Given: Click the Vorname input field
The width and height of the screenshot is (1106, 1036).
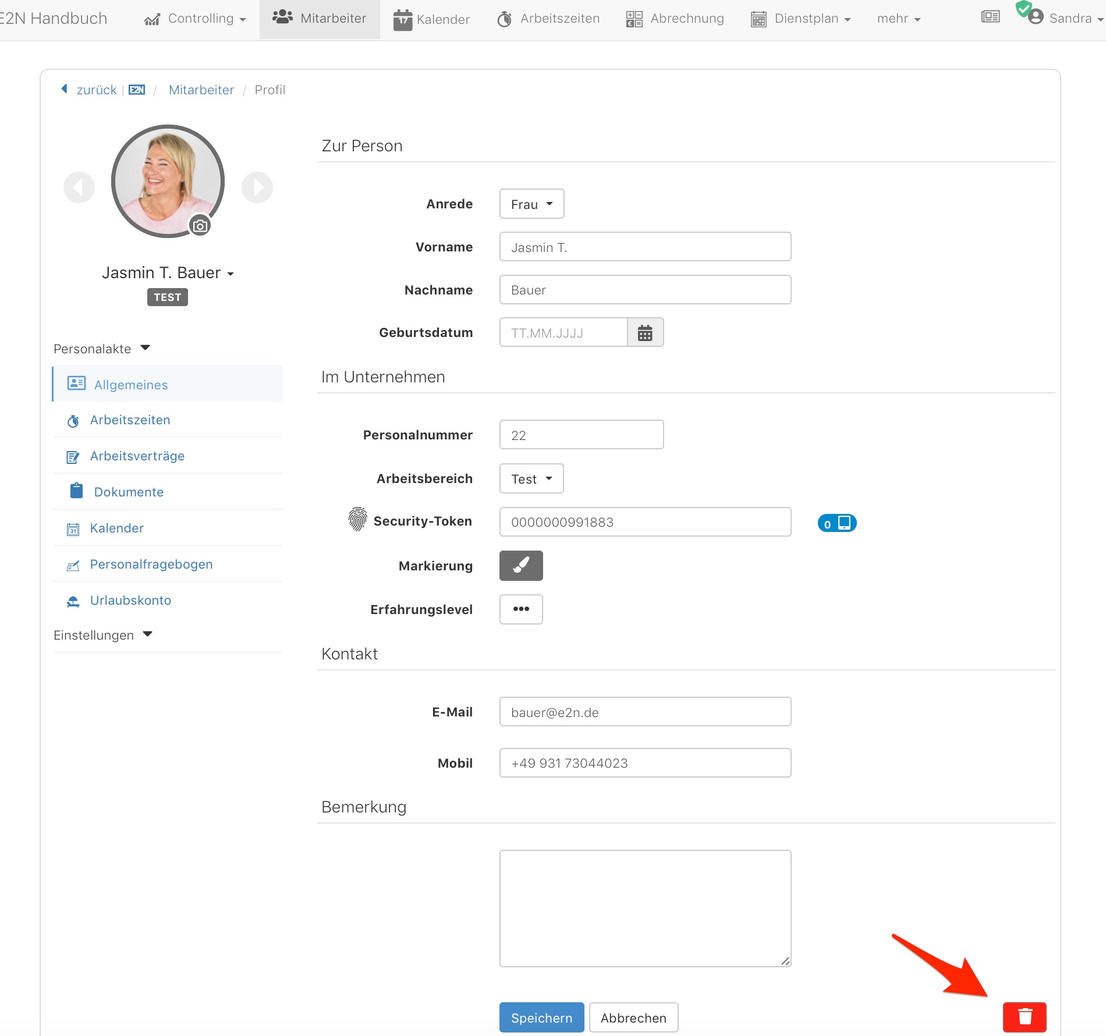Looking at the screenshot, I should [x=645, y=247].
